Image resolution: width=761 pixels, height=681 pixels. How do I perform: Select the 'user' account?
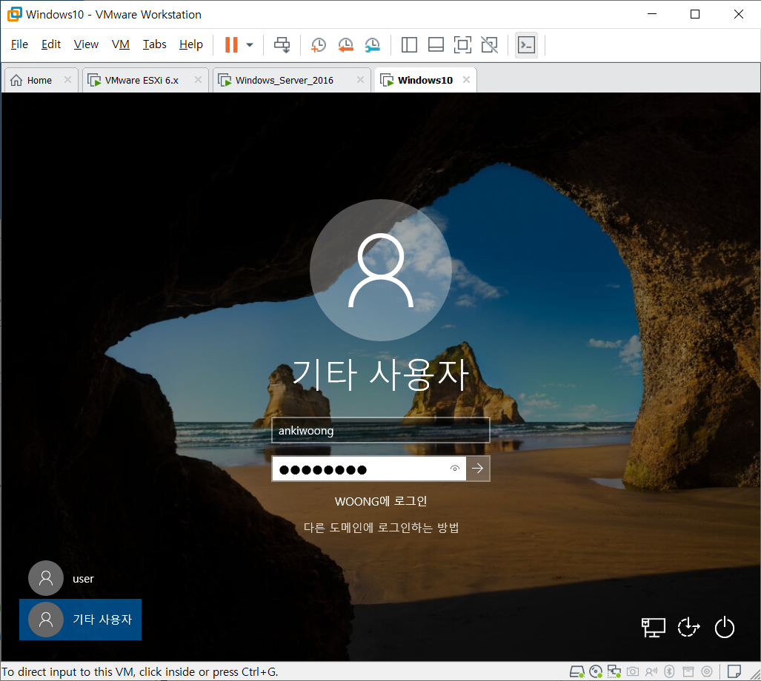(x=62, y=578)
